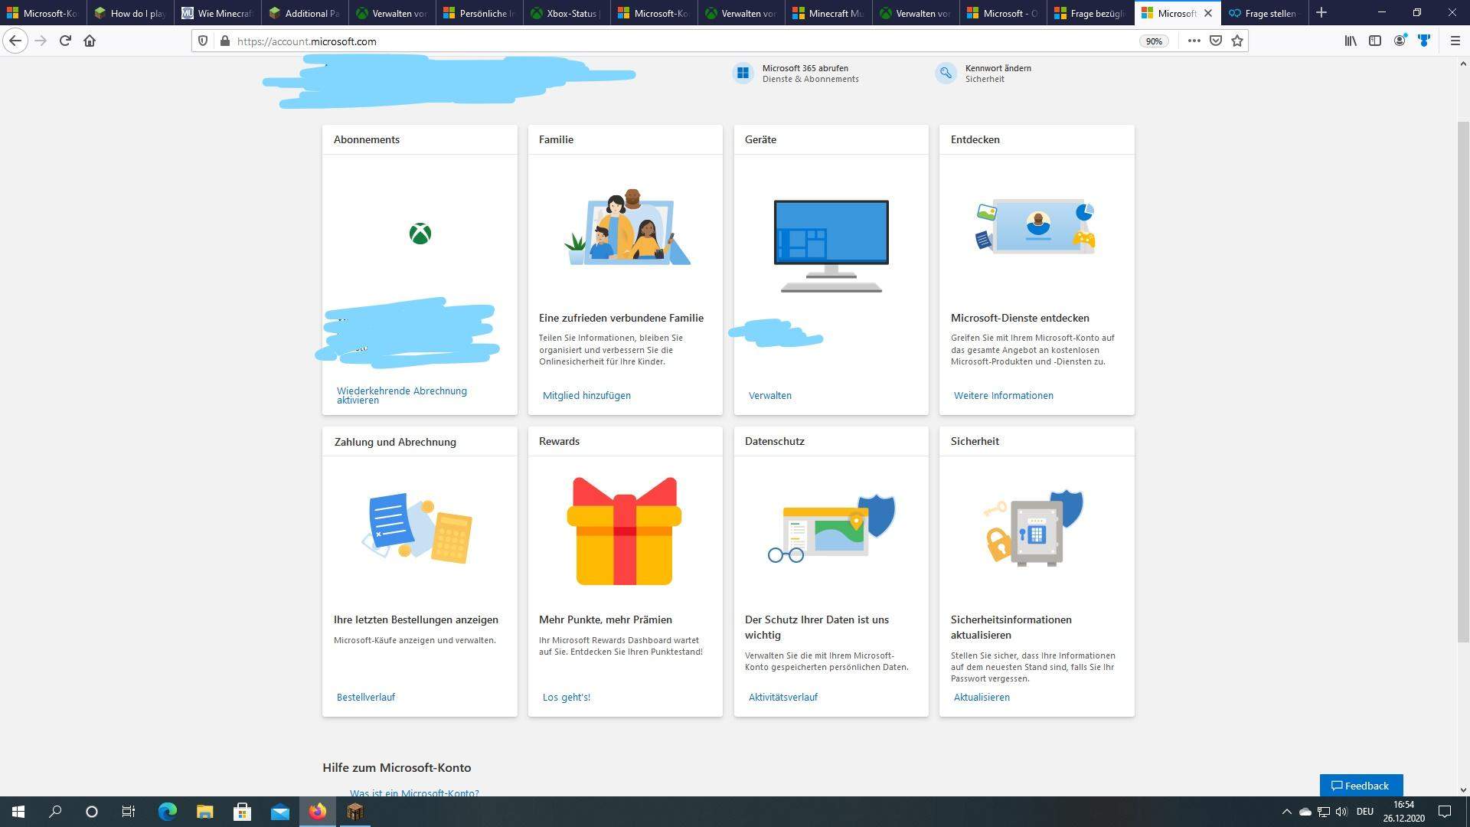Image resolution: width=1470 pixels, height=827 pixels.
Task: Show hidden system tray icons chevron
Action: click(x=1286, y=812)
